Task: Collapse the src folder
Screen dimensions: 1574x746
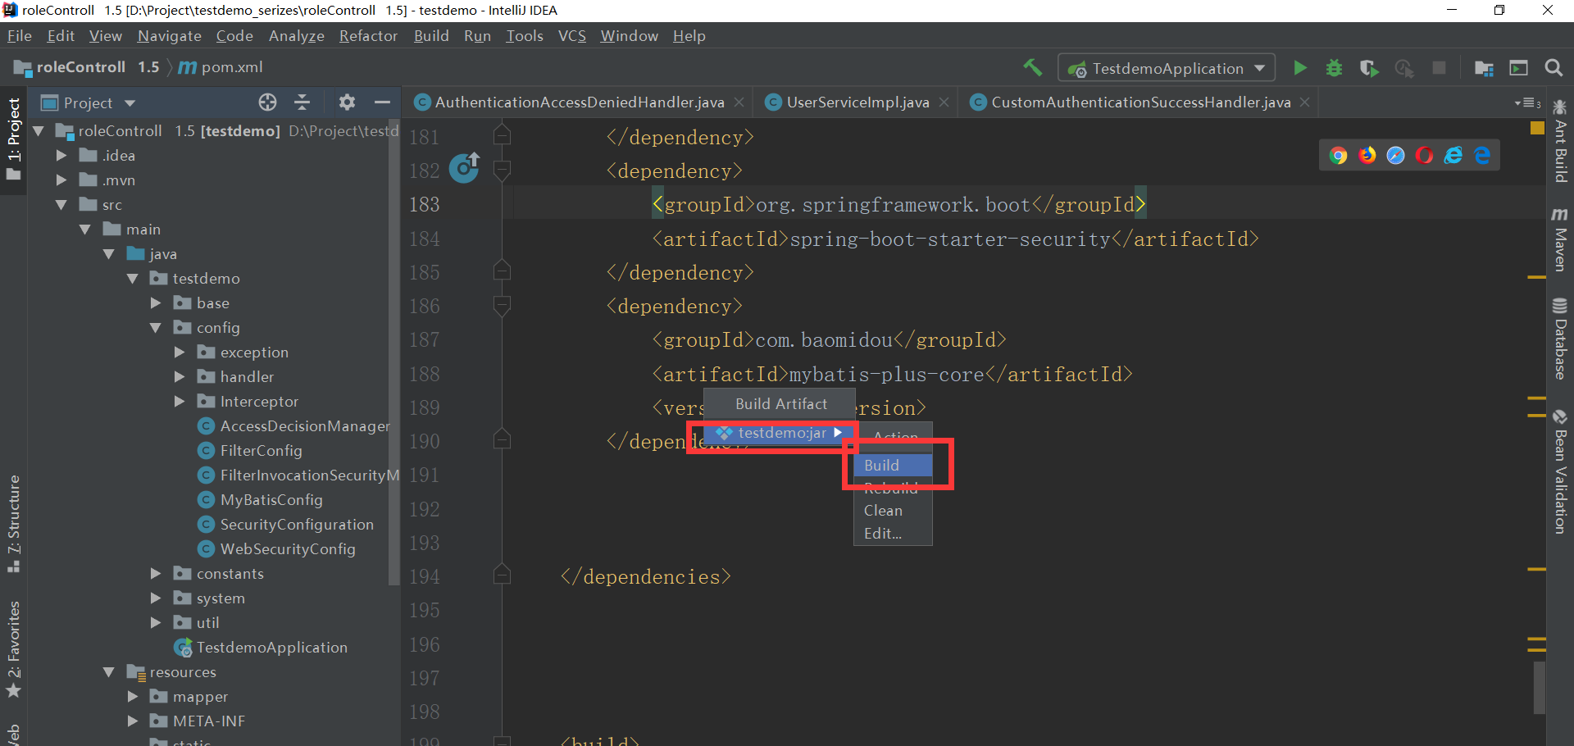Action: click(61, 205)
